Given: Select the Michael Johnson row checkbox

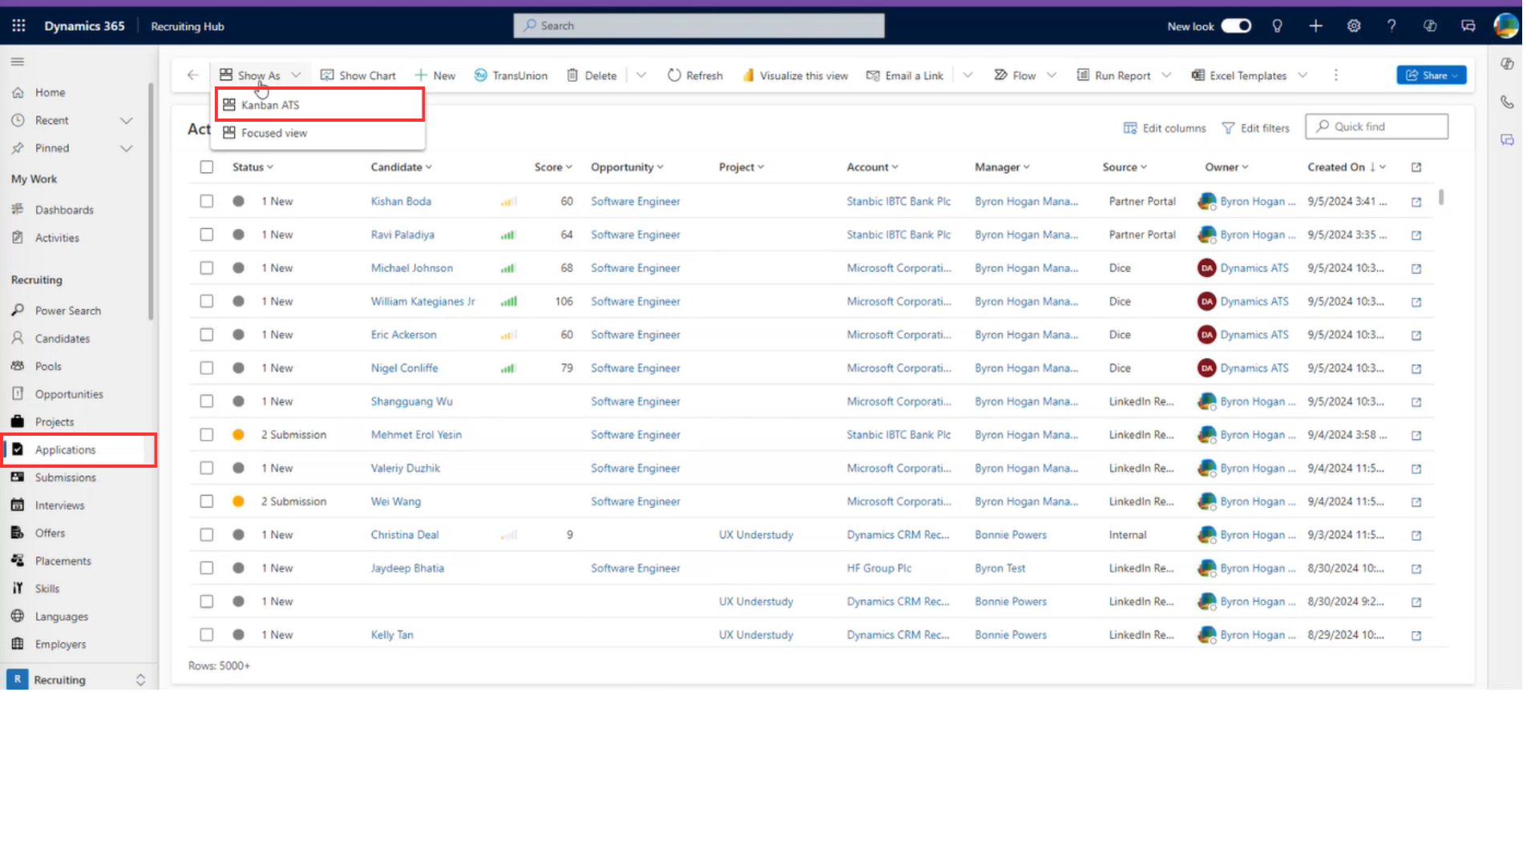Looking at the screenshot, I should [207, 268].
